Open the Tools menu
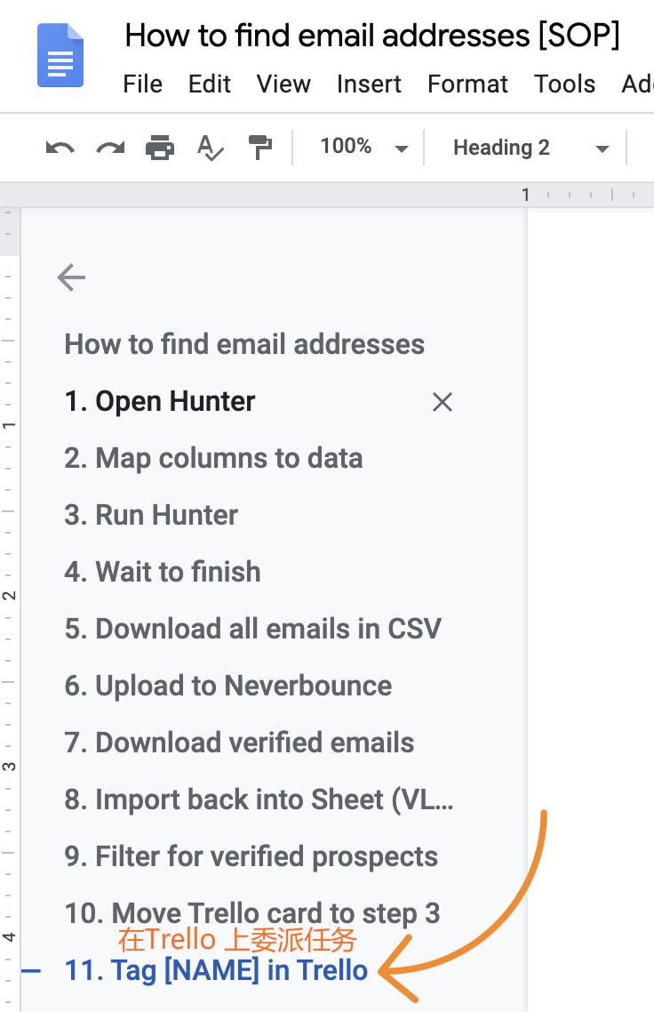654x1012 pixels. pos(565,84)
